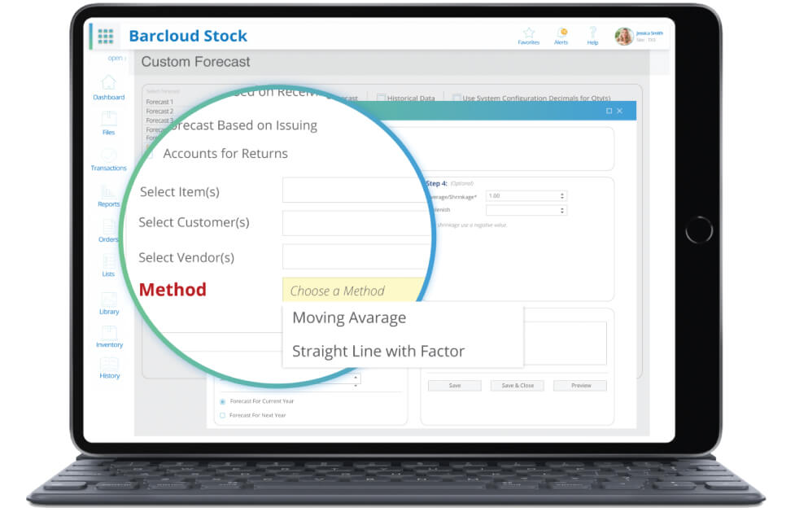
Task: Click the Select Vendor(s) input field
Action: click(x=355, y=256)
